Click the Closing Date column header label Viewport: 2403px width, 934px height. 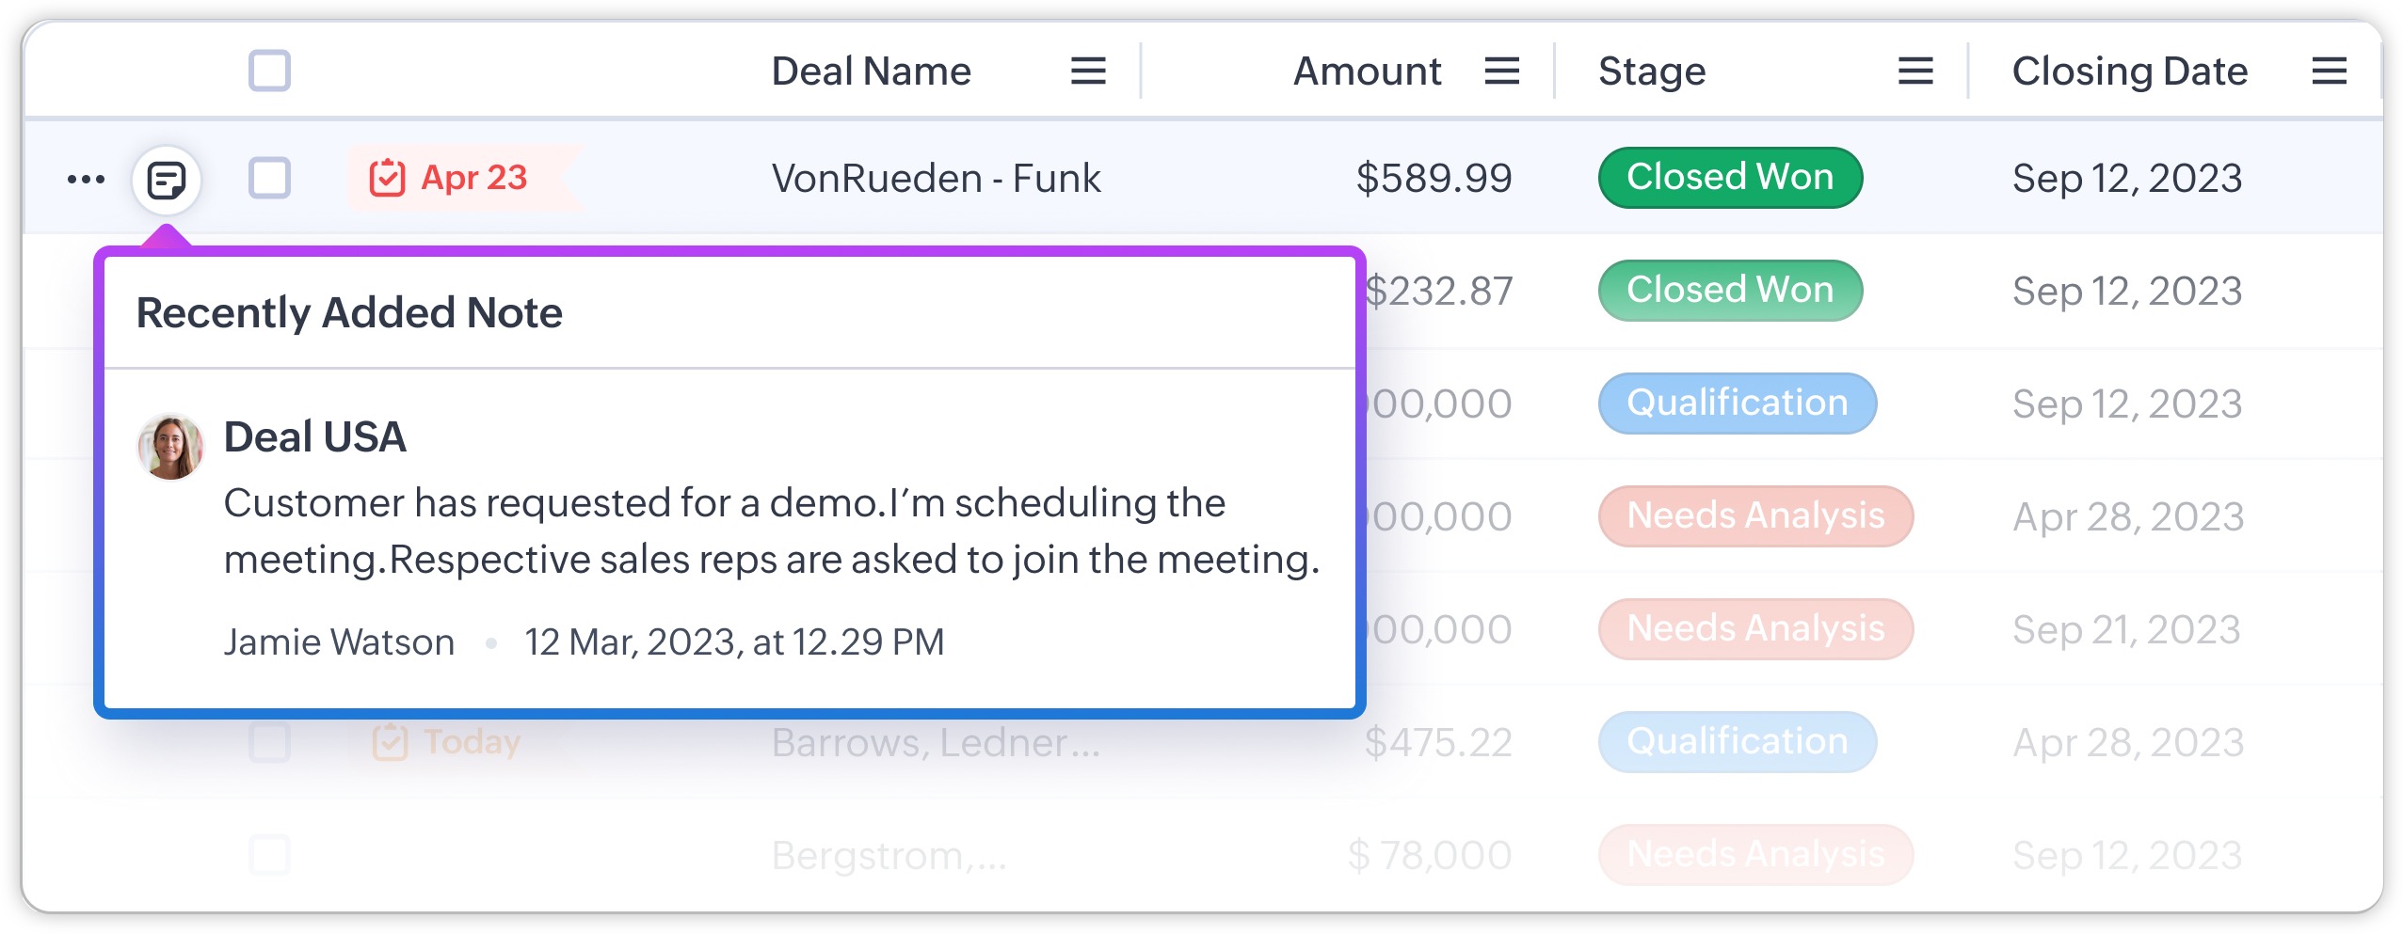[x=2129, y=71]
